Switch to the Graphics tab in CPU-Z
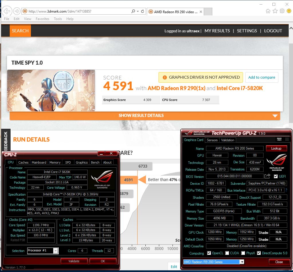 [82, 162]
